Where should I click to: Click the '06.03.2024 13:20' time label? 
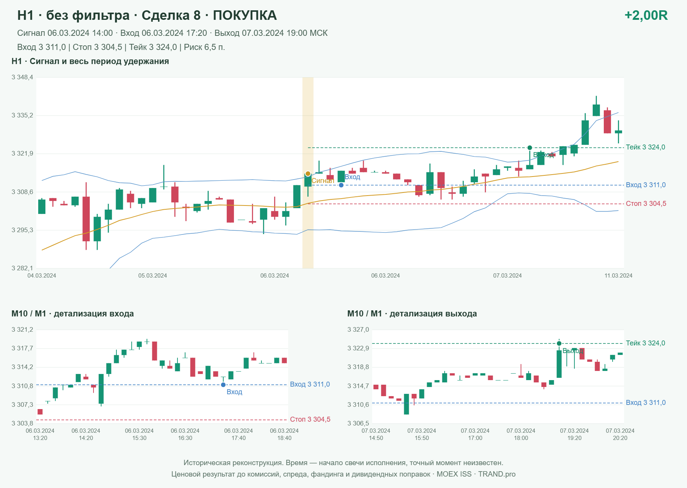coord(40,434)
